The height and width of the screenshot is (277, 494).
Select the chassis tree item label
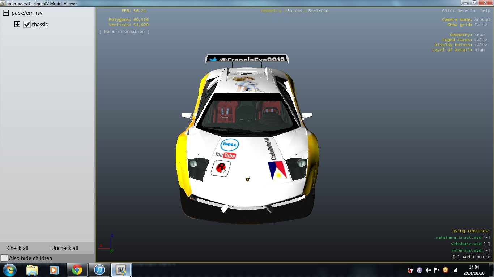click(x=40, y=25)
